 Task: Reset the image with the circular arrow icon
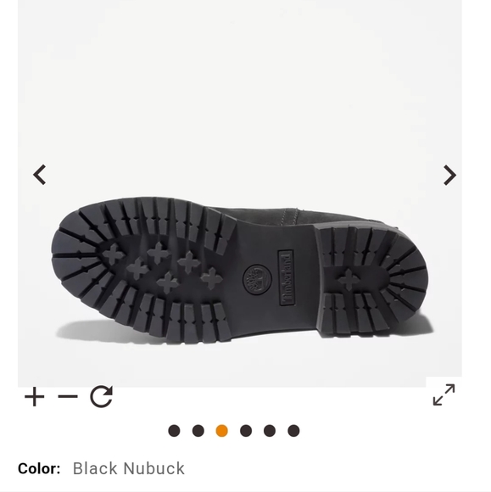click(x=101, y=396)
